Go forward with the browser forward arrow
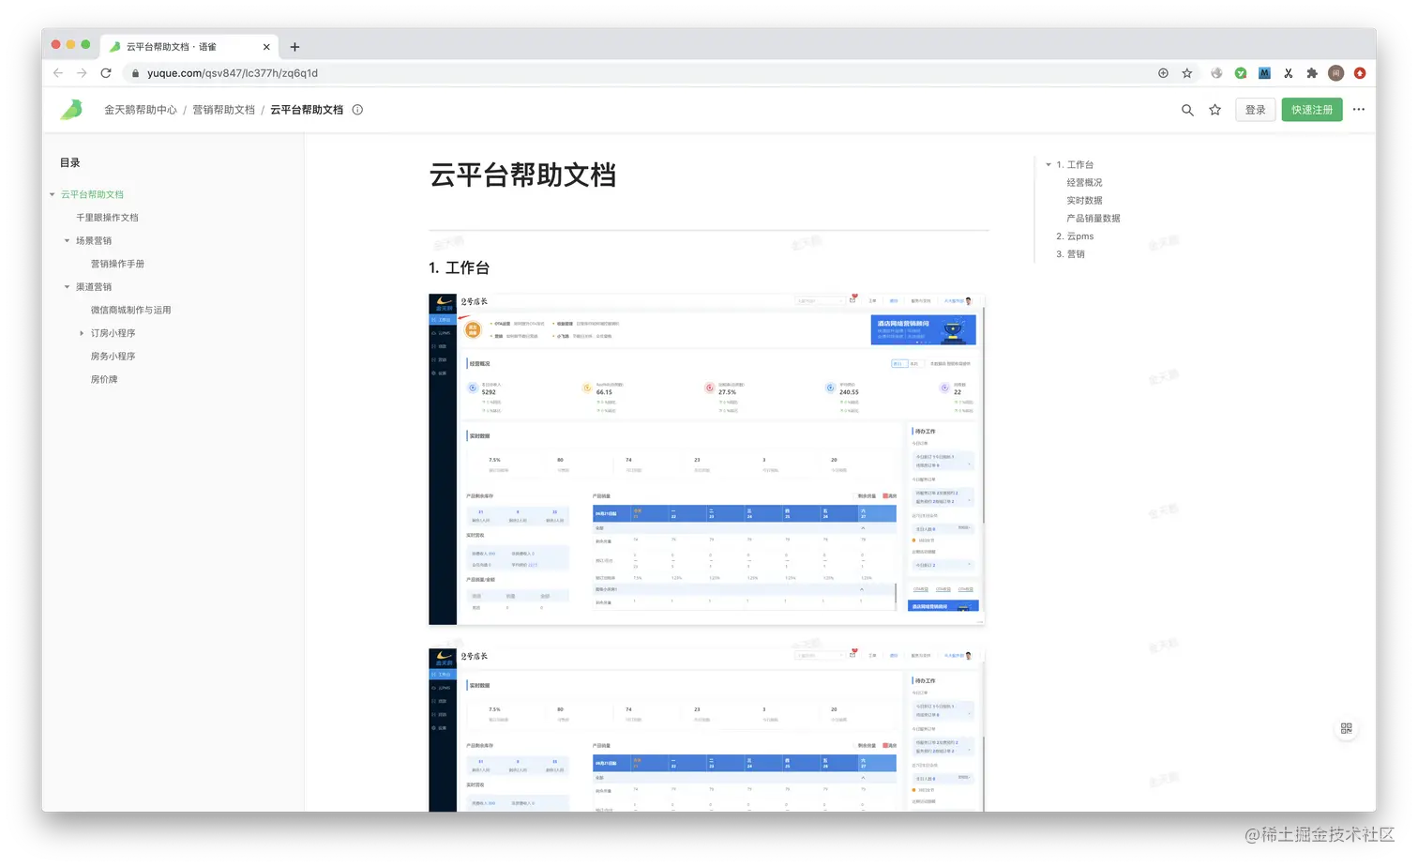1418x867 pixels. point(82,73)
